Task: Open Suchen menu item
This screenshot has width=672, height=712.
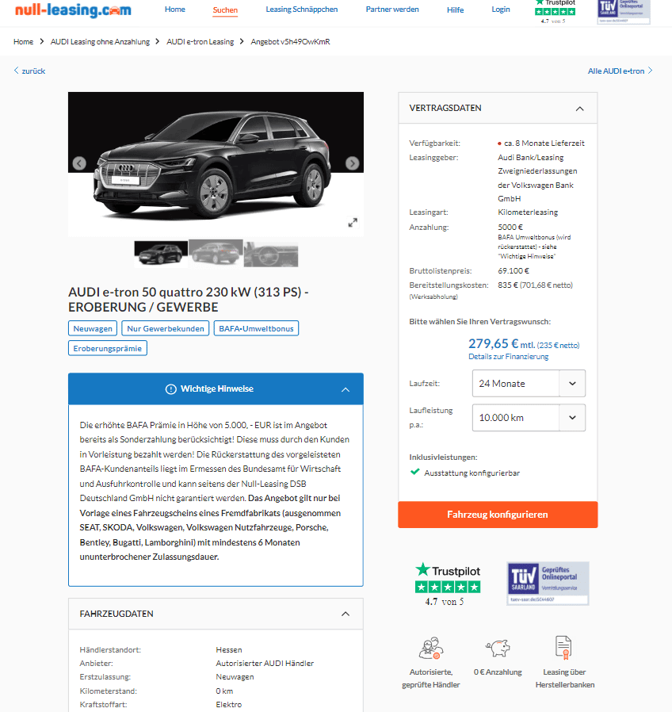Action: pyautogui.click(x=225, y=10)
